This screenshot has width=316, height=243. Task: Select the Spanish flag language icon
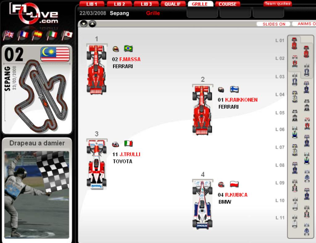coord(38,35)
